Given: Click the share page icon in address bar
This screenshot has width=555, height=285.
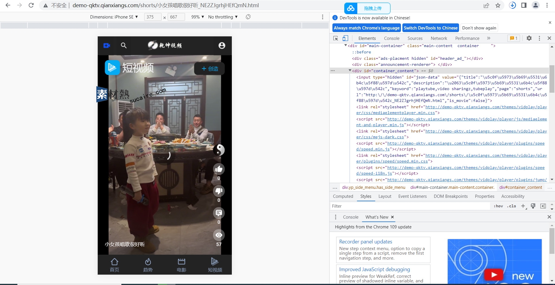Looking at the screenshot, I should [486, 5].
